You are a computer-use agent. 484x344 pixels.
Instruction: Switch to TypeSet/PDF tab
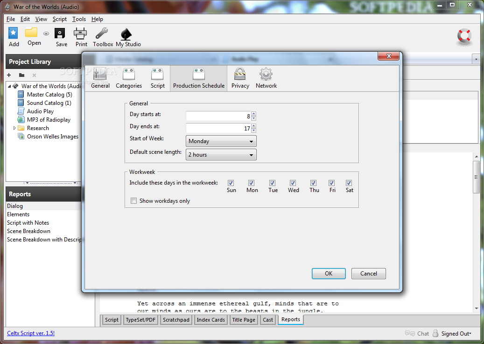coord(140,320)
